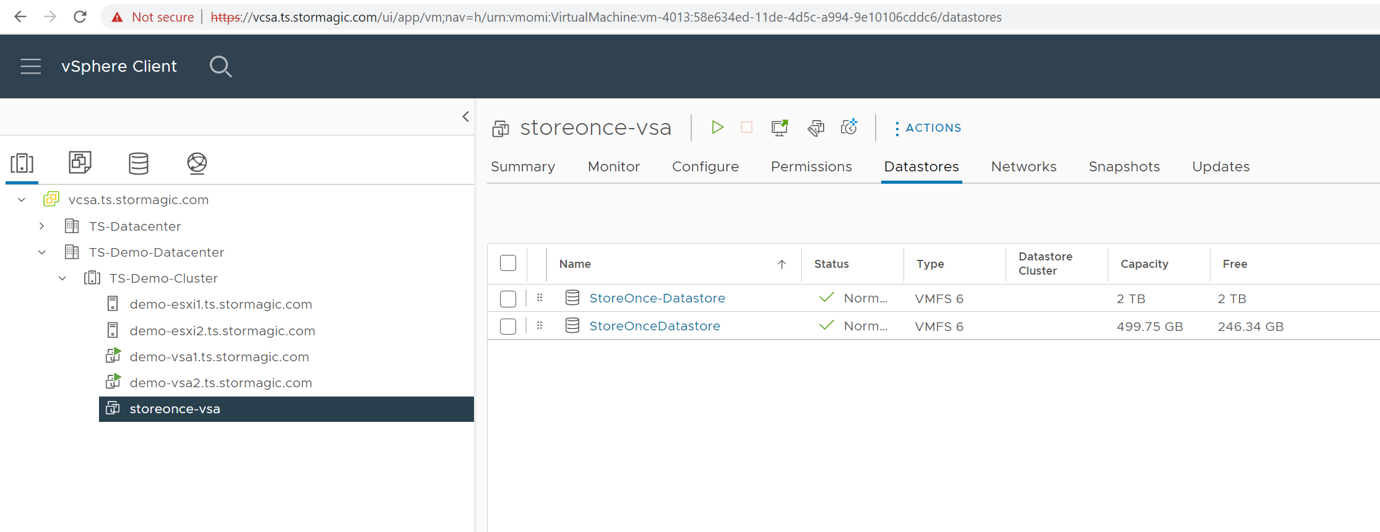1380x532 pixels.
Task: Click the demo-vsa1 VM icon
Action: 113,356
